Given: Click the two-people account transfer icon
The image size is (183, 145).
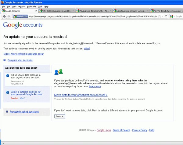Looking at the screenshot, I should coord(59,72).
